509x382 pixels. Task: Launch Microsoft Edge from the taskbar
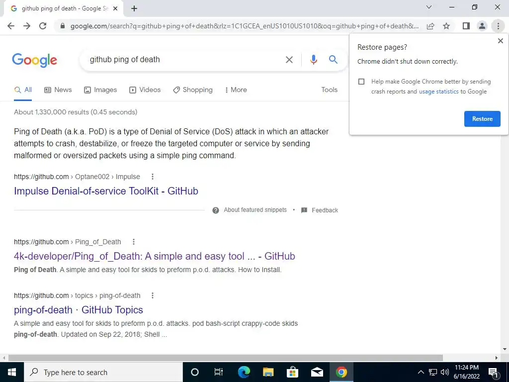(244, 372)
